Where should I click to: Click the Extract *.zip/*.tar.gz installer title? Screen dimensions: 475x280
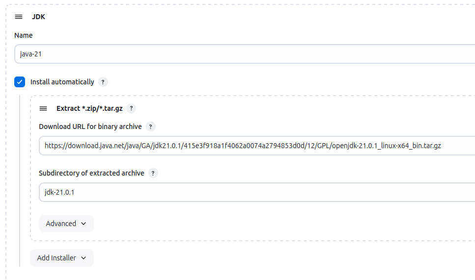89,108
